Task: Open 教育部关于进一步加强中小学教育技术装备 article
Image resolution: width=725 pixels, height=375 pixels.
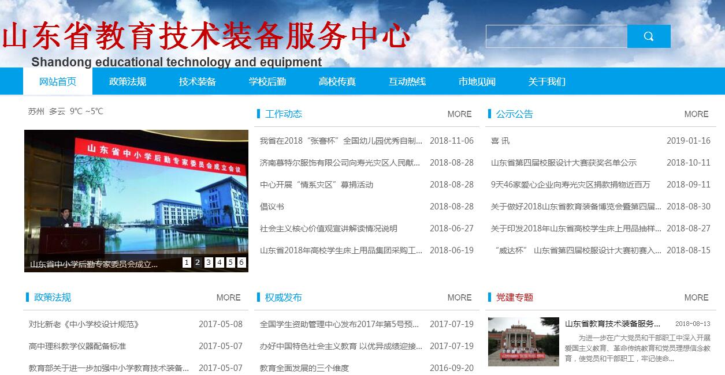Action: pos(109,368)
